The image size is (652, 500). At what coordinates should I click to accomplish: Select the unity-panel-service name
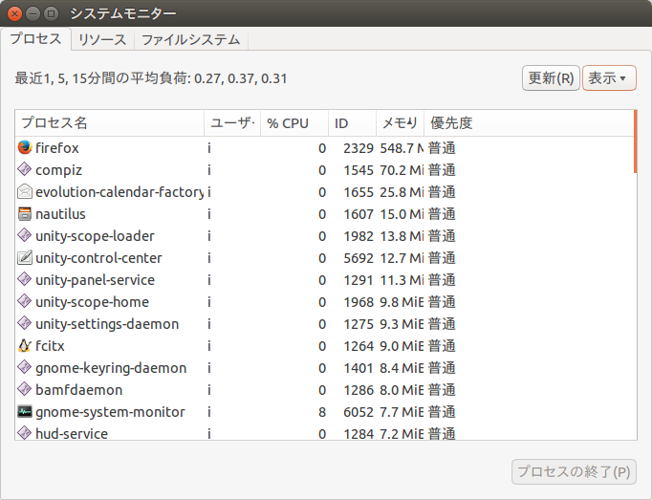tap(95, 280)
